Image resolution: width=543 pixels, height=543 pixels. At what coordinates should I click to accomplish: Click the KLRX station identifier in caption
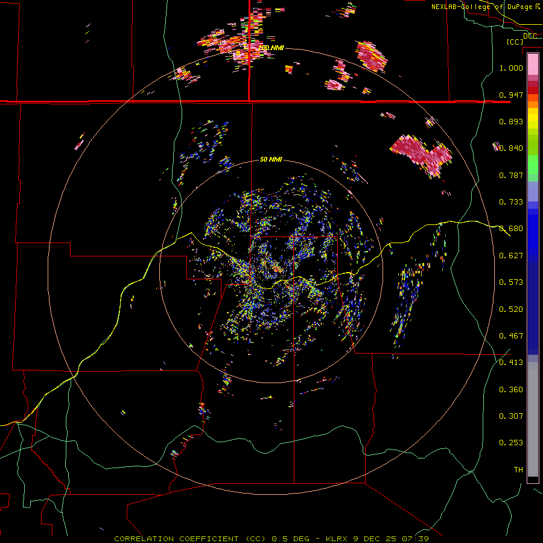[x=337, y=539]
